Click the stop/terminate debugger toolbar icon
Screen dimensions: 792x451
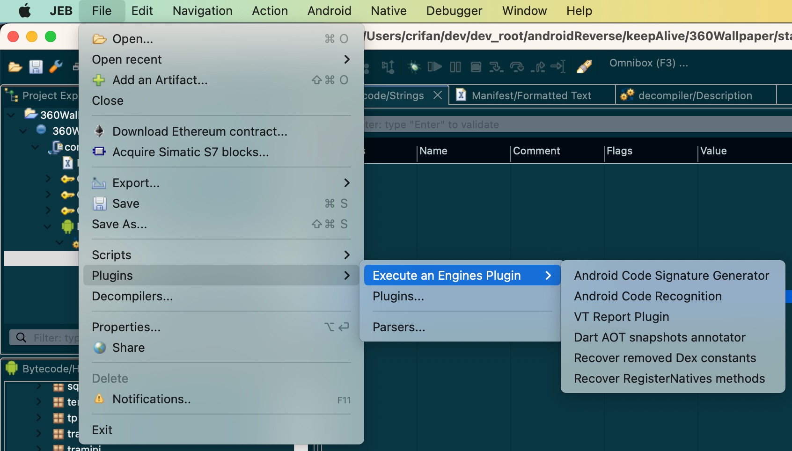(476, 67)
